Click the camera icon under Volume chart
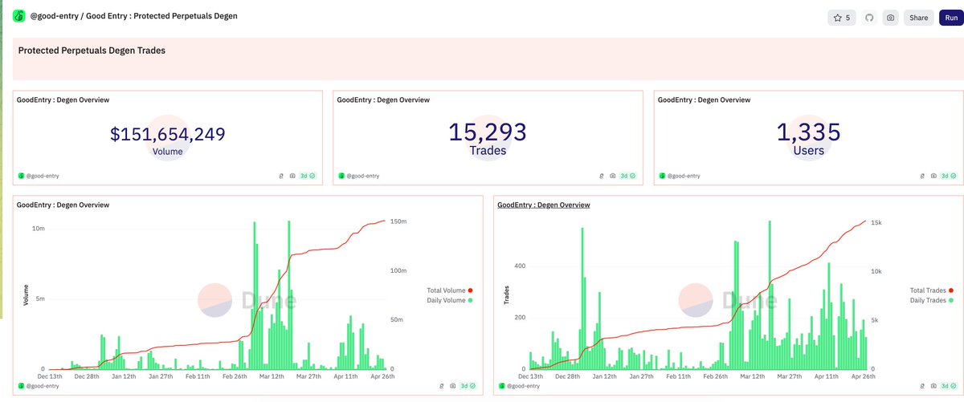Screen dimensions: 964x402 tap(453, 387)
